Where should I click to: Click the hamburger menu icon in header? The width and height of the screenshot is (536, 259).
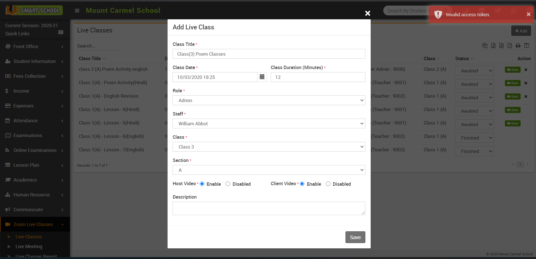[x=77, y=11]
